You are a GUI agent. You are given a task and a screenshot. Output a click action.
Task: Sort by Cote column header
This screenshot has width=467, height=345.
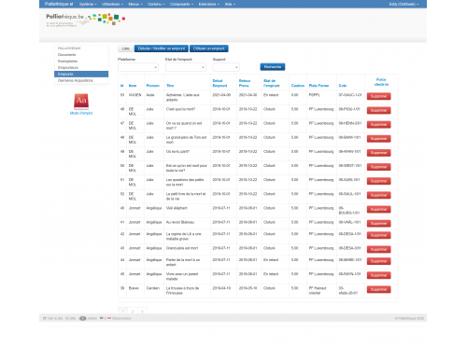coord(343,86)
